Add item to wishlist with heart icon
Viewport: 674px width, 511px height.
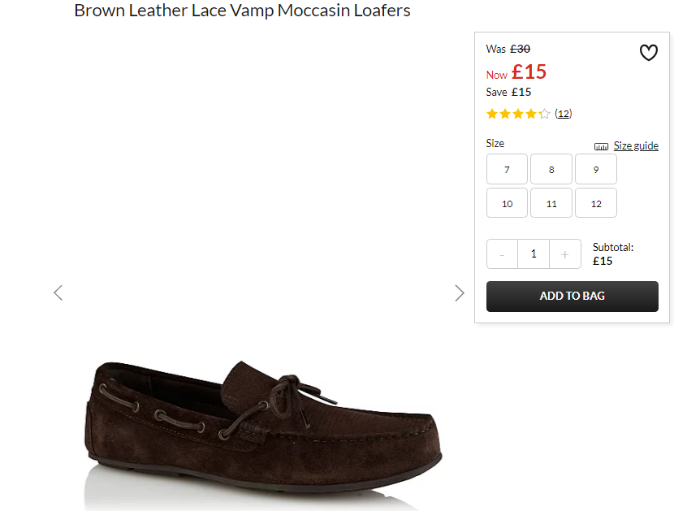tap(648, 53)
